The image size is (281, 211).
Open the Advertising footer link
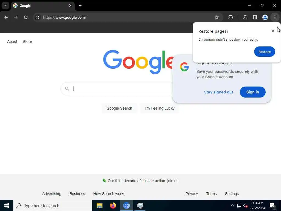tap(52, 194)
